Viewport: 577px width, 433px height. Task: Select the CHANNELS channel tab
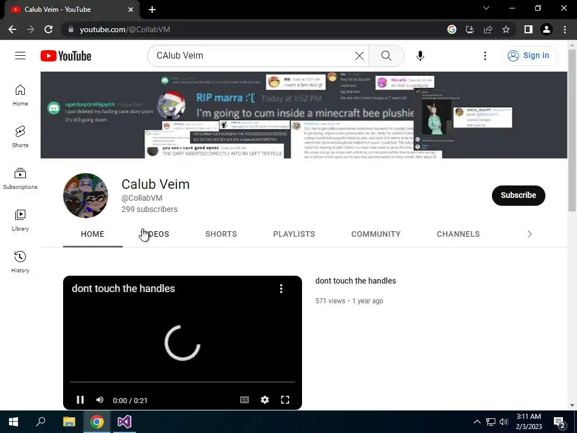(458, 234)
